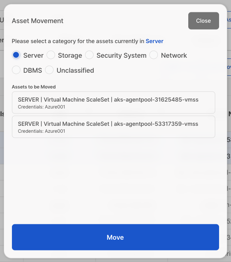
Task: Click the Security System label text
Action: pos(121,55)
